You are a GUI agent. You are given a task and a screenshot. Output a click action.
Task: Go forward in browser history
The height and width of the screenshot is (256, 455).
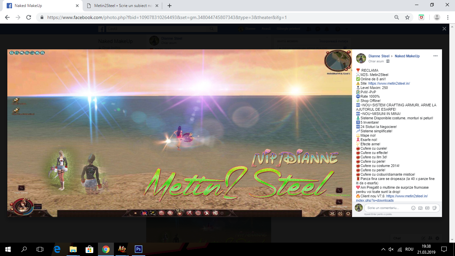[18, 17]
